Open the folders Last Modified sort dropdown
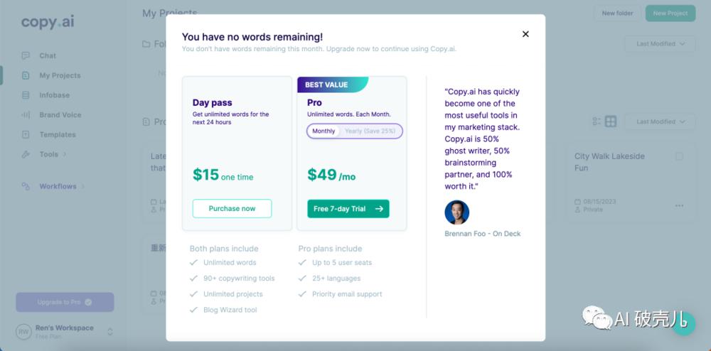711x351 pixels. [660, 44]
